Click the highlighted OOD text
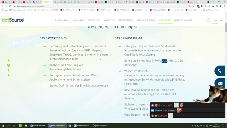The image size is (227, 128). [164, 61]
